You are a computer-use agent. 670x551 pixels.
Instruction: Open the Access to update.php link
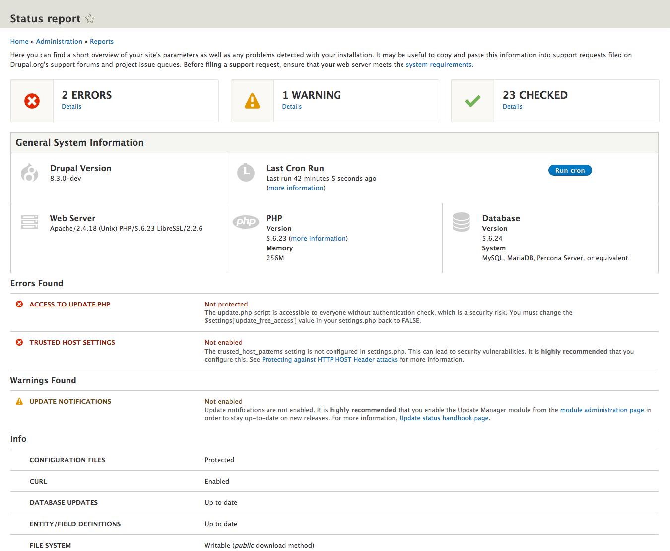coord(70,305)
